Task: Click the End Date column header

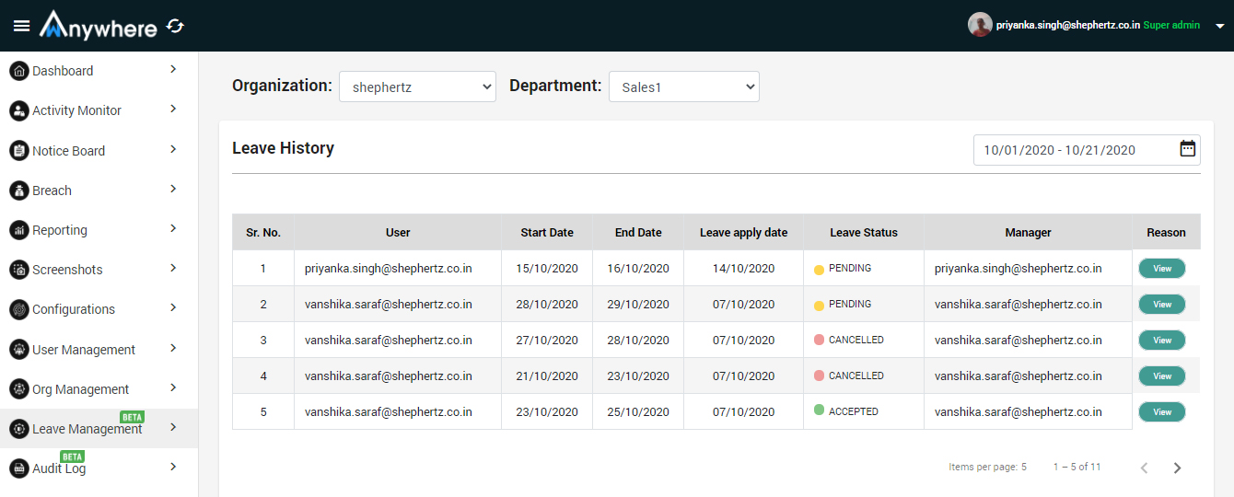Action: click(638, 232)
